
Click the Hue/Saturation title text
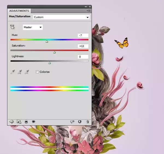coord(20,16)
